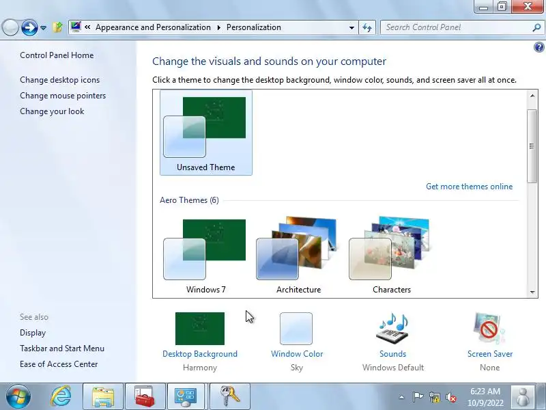Click Get more themes online link
This screenshot has width=546, height=410.
coord(469,187)
